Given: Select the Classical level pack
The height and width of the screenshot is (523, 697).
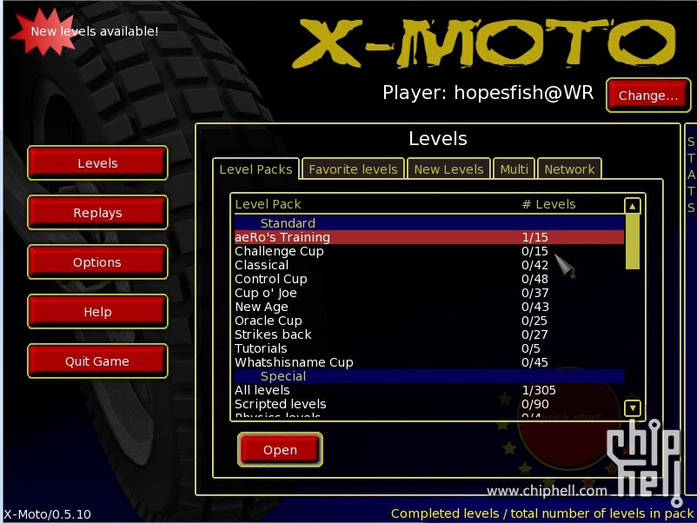Looking at the screenshot, I should (429, 265).
